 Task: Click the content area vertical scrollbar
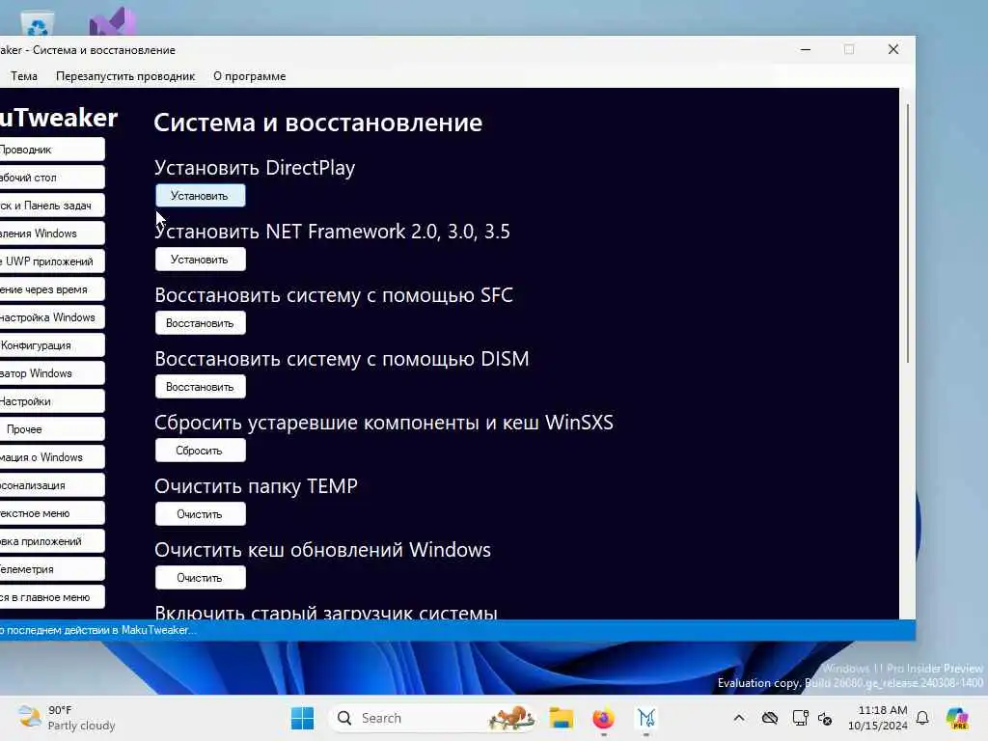pyautogui.click(x=907, y=233)
